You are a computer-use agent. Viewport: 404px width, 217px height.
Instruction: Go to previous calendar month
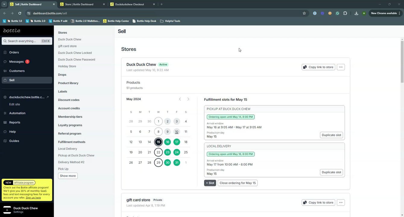pos(180,99)
